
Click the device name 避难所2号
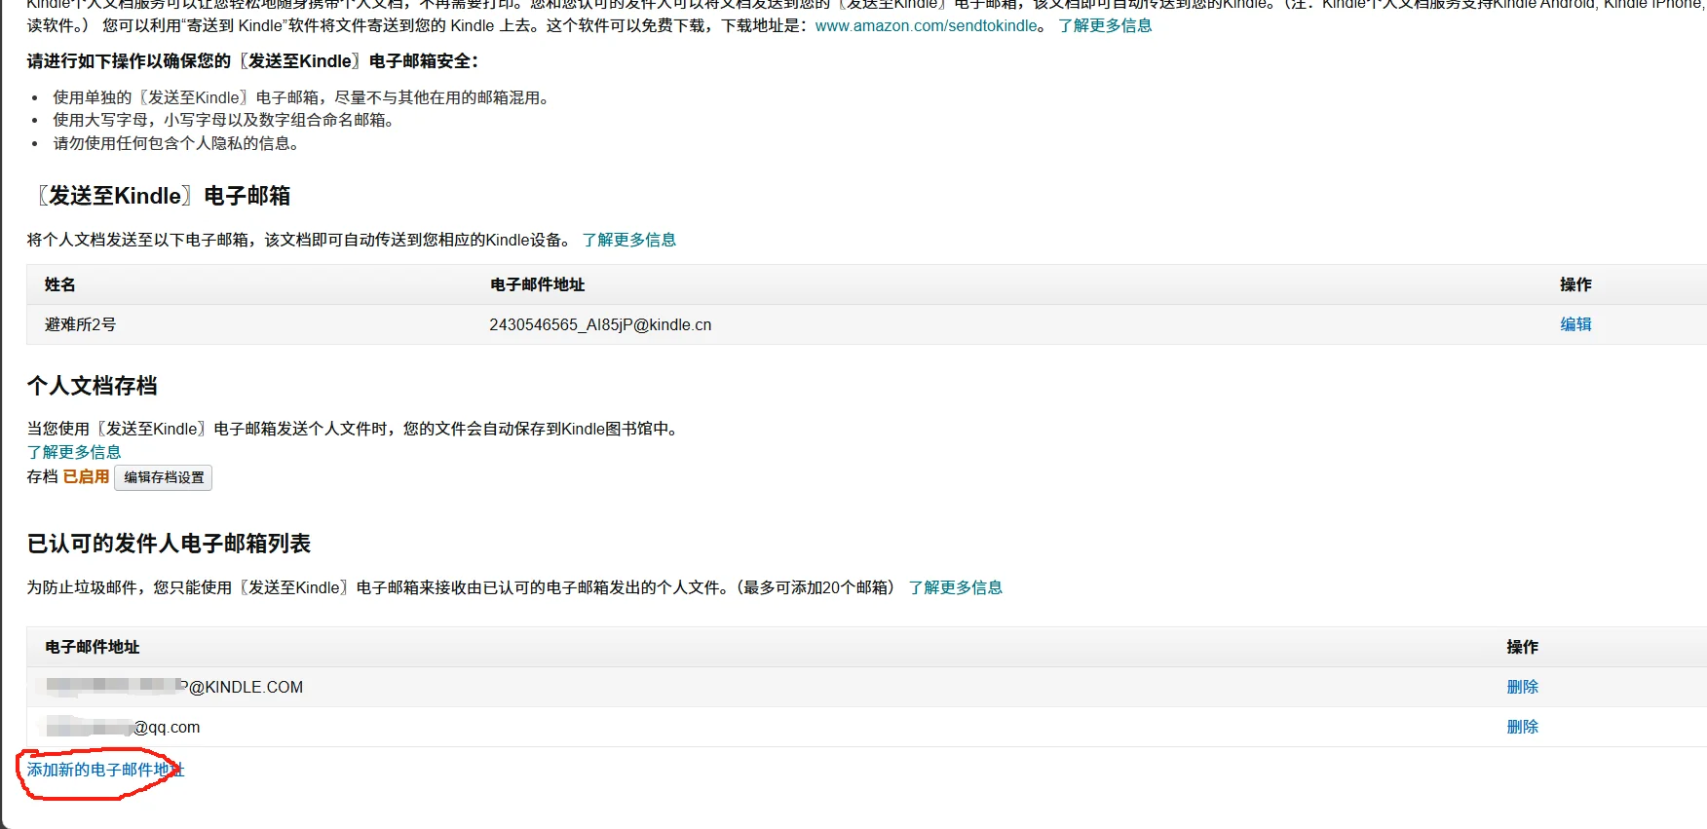(x=80, y=324)
